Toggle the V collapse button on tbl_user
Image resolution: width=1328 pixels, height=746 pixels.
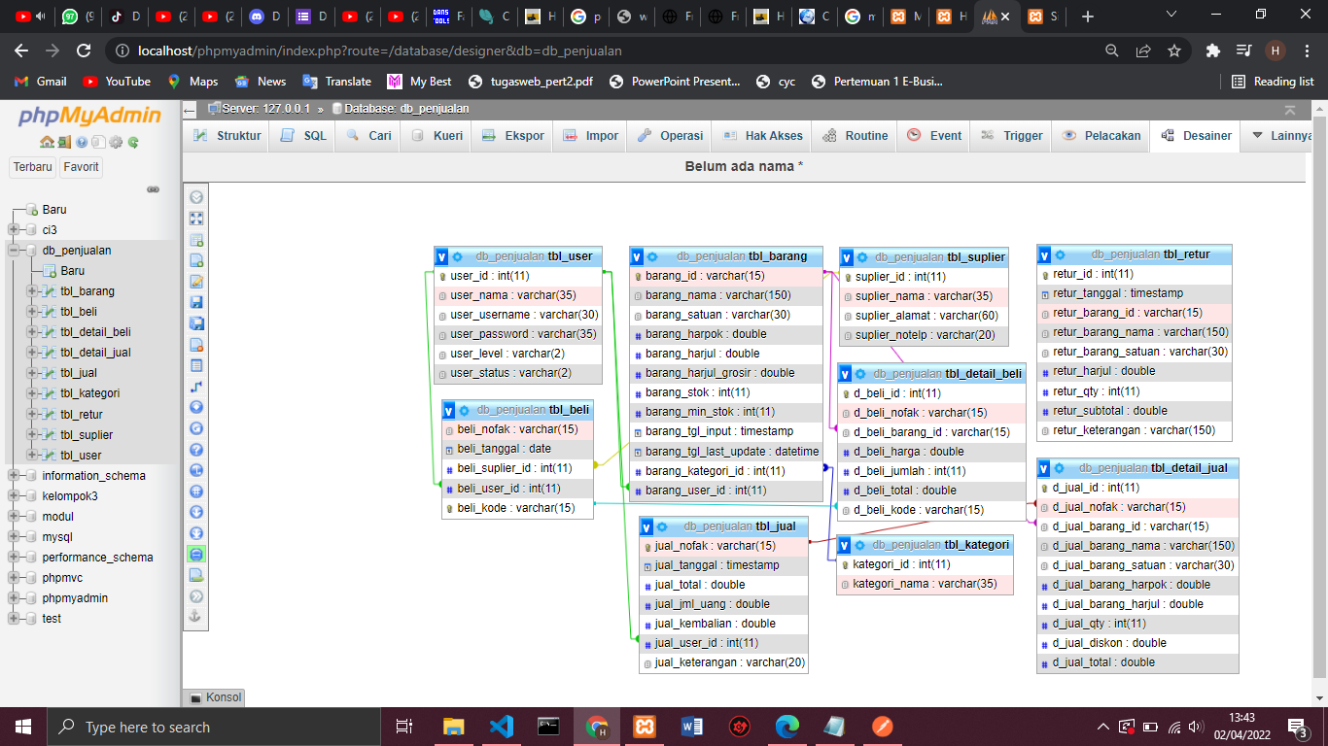[x=442, y=256]
